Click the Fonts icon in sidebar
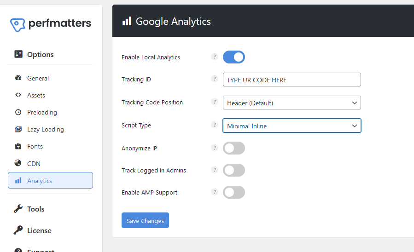Image resolution: width=414 pixels, height=252 pixels. tap(18, 146)
